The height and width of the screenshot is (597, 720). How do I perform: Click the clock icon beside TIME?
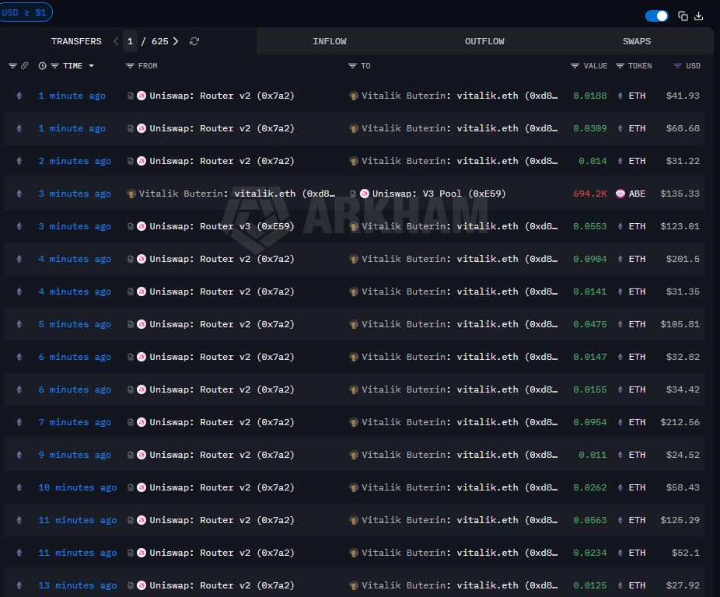point(42,66)
